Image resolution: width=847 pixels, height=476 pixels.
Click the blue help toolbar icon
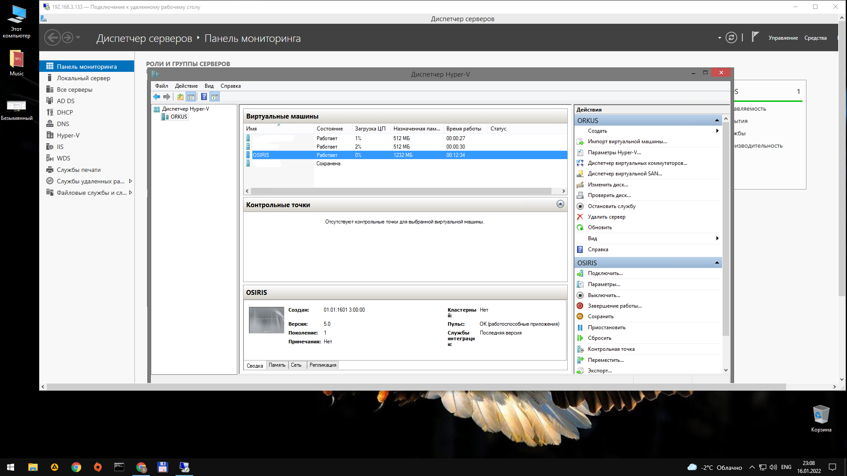204,97
